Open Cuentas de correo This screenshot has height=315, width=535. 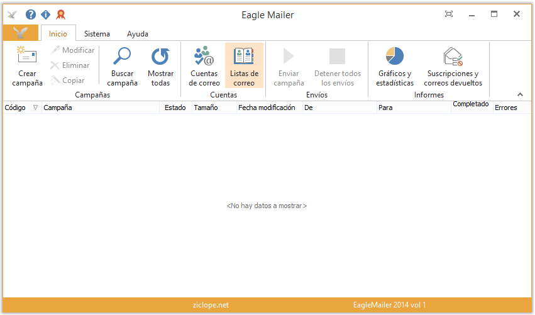[204, 66]
